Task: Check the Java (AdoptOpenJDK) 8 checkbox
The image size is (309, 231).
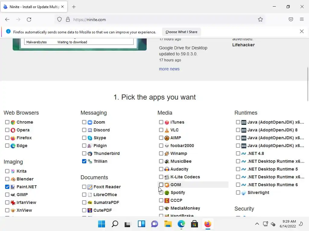Action: (238, 130)
